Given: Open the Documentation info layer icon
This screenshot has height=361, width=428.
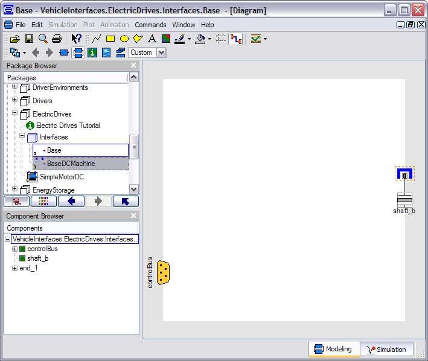Looking at the screenshot, I should [92, 53].
